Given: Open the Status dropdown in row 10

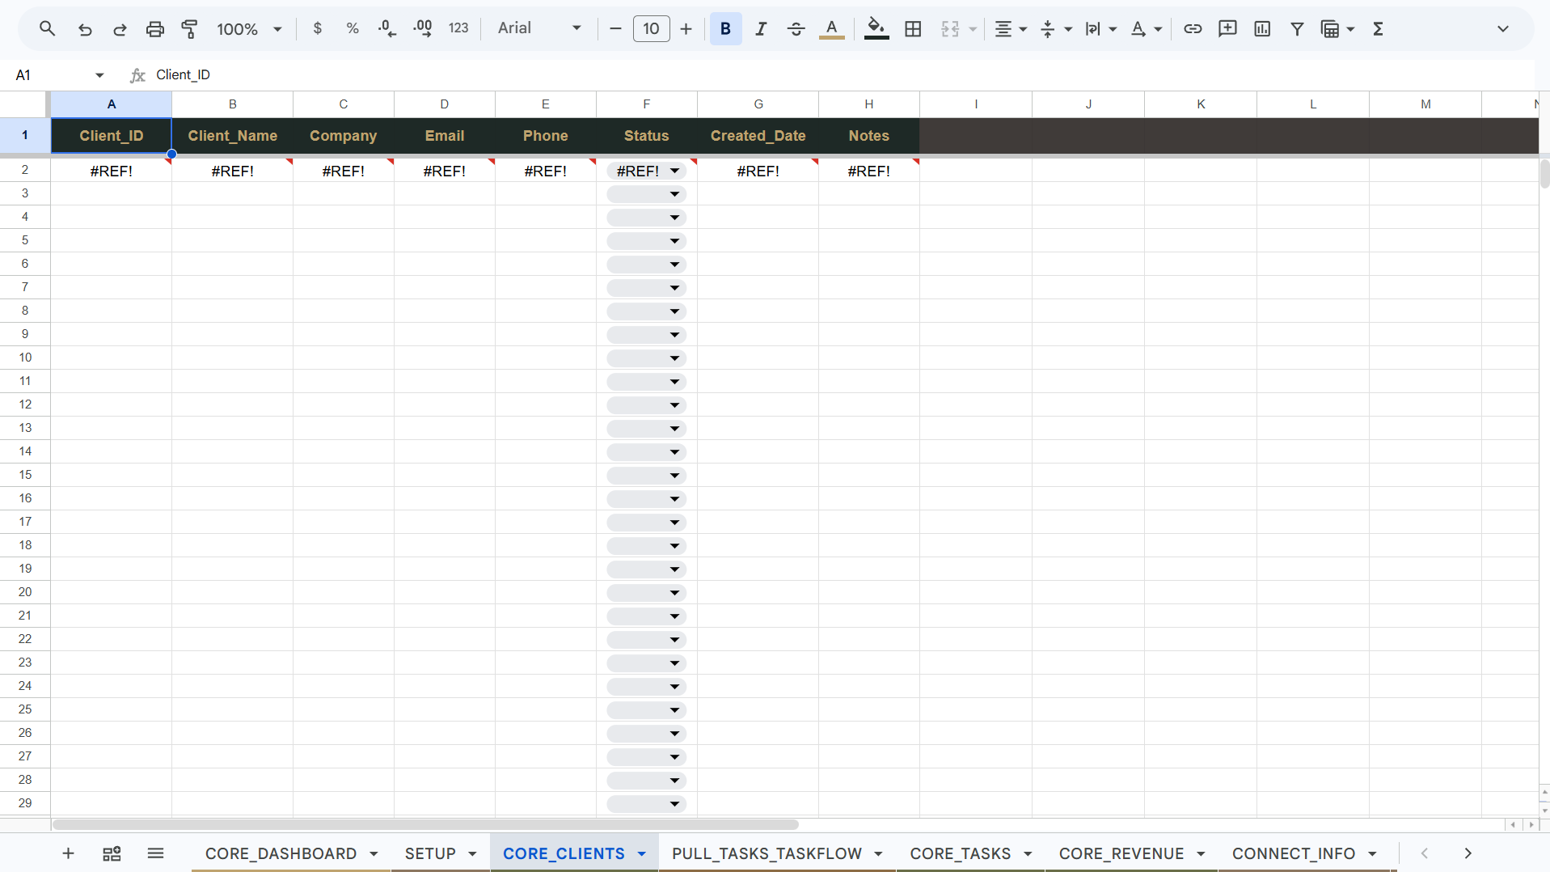Looking at the screenshot, I should pos(675,358).
